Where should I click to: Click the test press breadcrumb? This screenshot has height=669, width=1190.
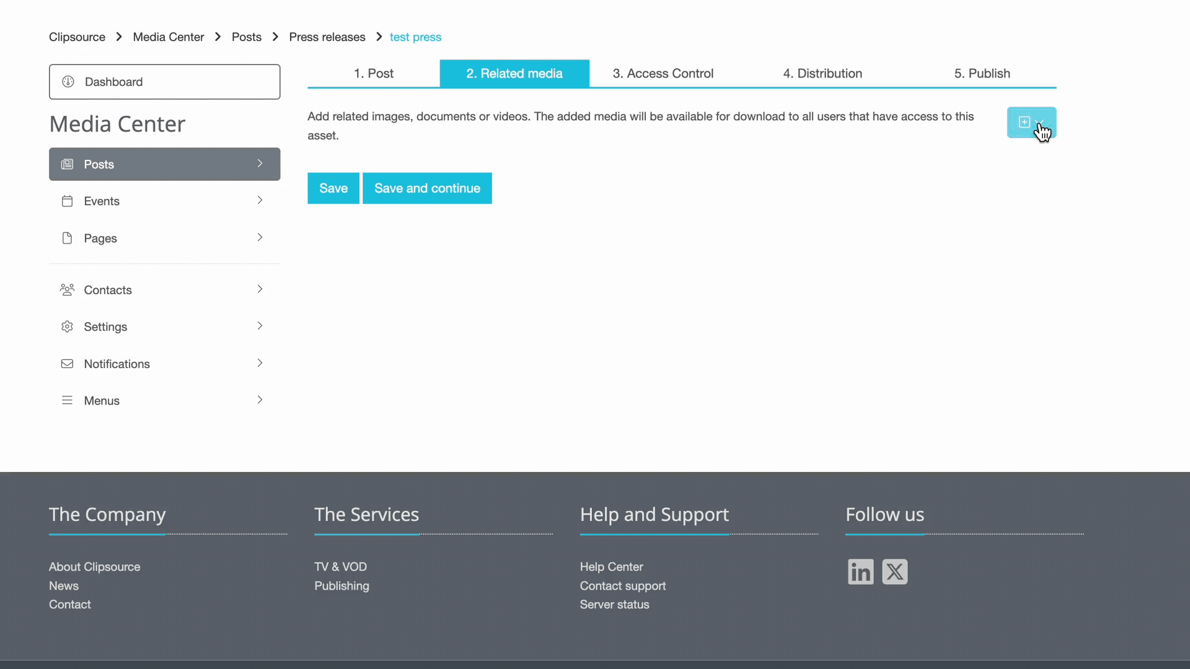(415, 37)
